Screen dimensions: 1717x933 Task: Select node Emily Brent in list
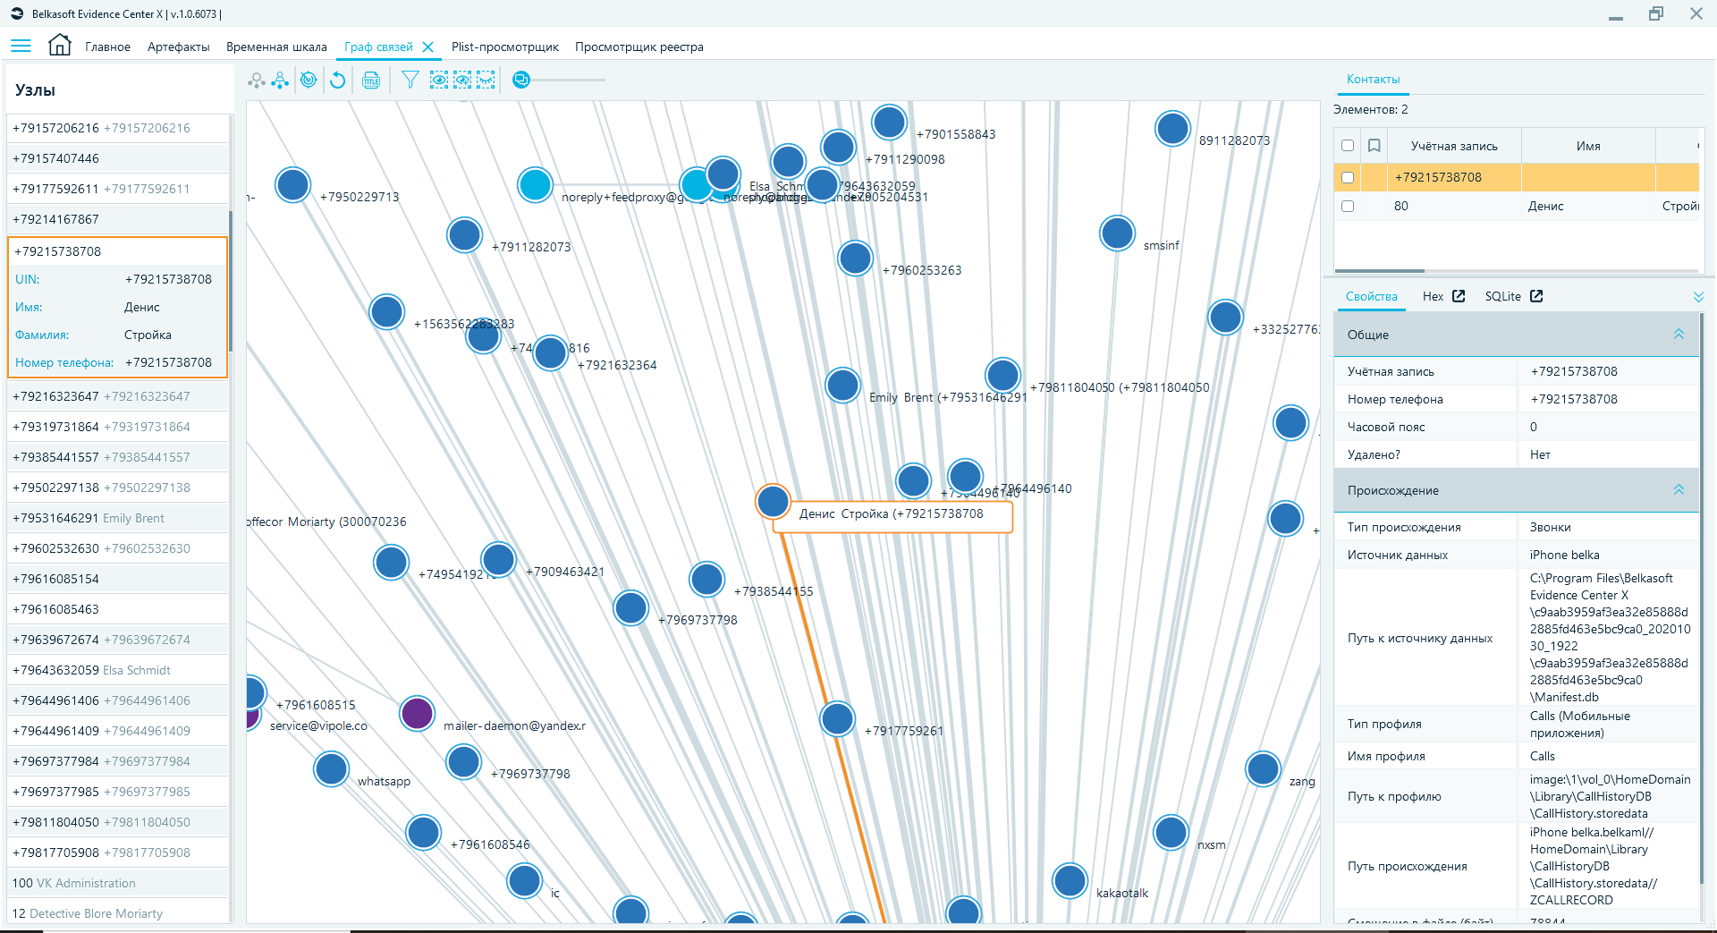[117, 518]
